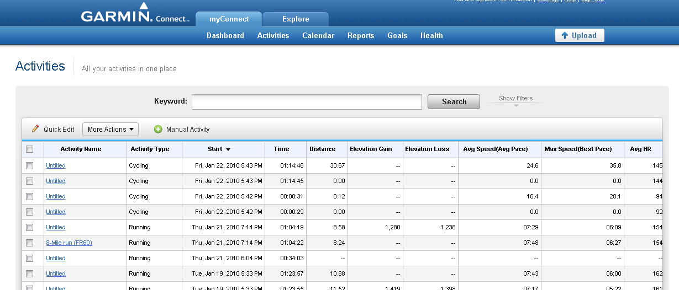Image resolution: width=679 pixels, height=290 pixels.
Task: Switch to the Explore tab
Action: (296, 19)
